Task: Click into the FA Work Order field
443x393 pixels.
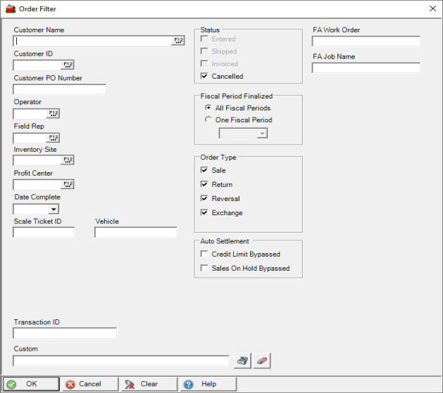Action: (366, 41)
